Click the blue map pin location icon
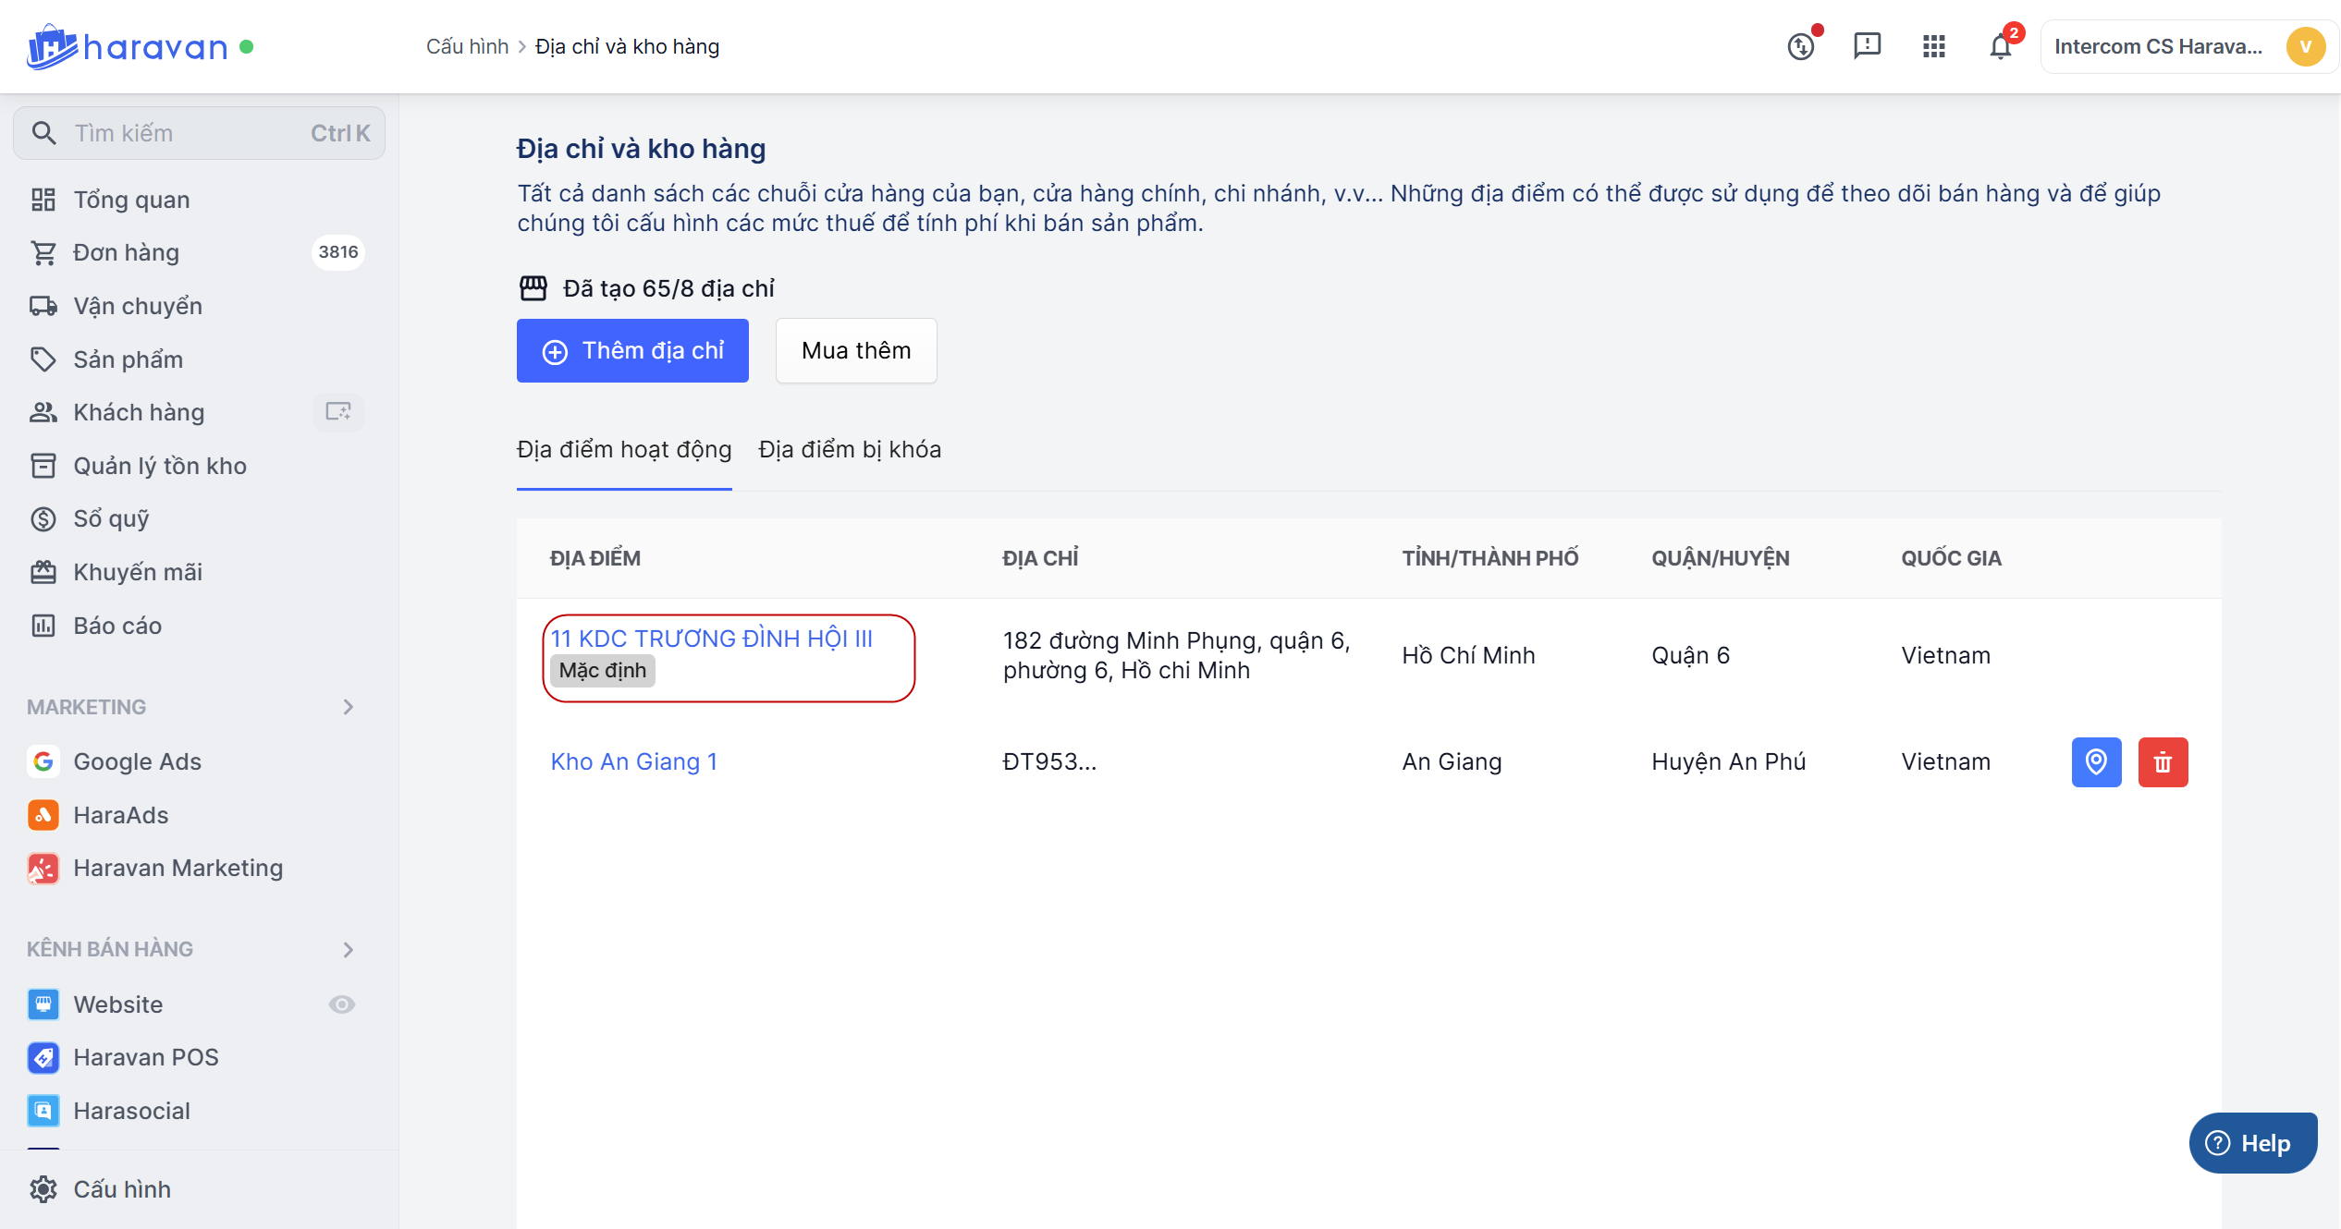2341x1229 pixels. (x=2096, y=762)
